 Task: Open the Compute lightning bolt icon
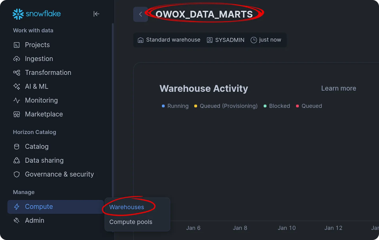coord(16,207)
